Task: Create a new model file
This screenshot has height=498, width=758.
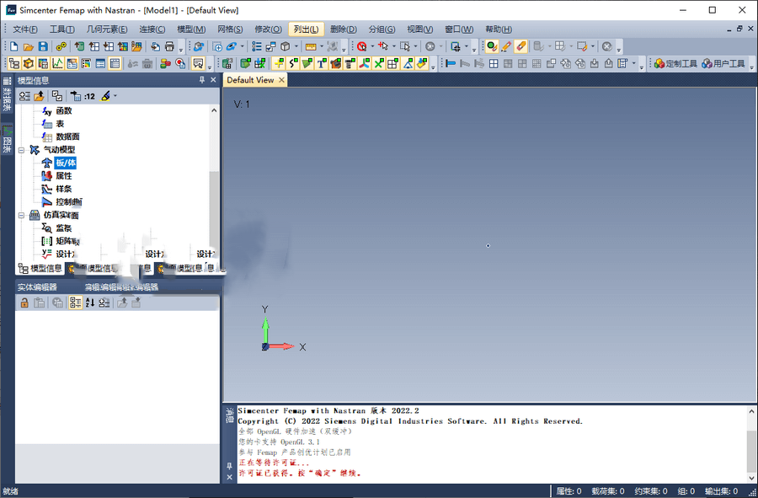Action: tap(14, 46)
